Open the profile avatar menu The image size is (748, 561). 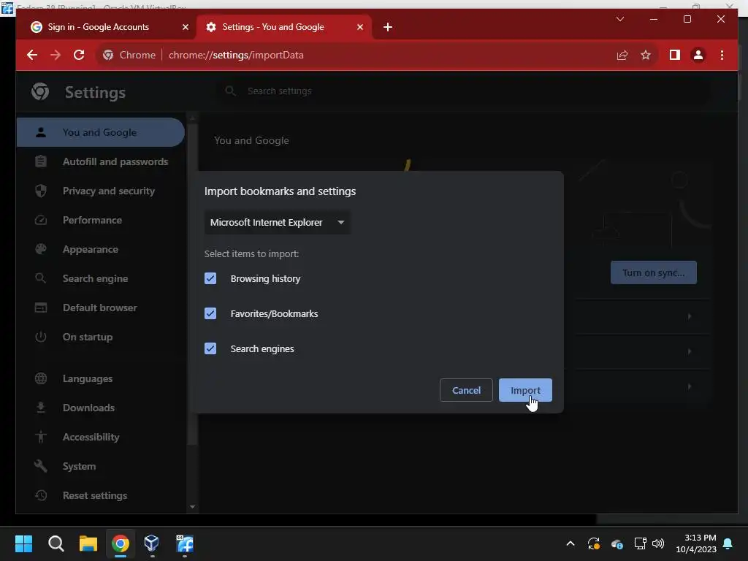(x=698, y=55)
